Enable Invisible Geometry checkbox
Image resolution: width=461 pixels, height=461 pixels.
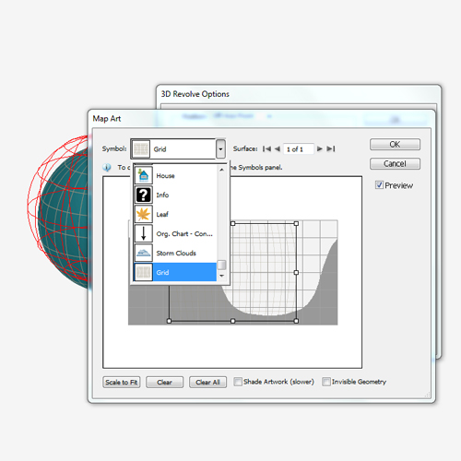pyautogui.click(x=326, y=382)
